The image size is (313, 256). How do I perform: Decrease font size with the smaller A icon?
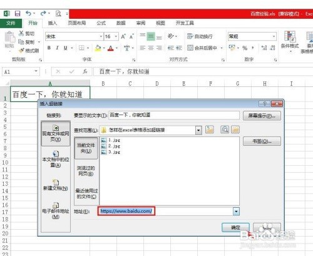point(131,37)
